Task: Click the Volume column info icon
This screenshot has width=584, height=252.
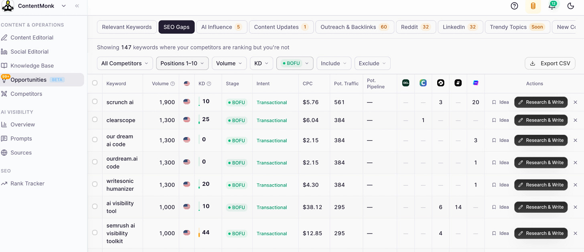Action: pyautogui.click(x=172, y=84)
